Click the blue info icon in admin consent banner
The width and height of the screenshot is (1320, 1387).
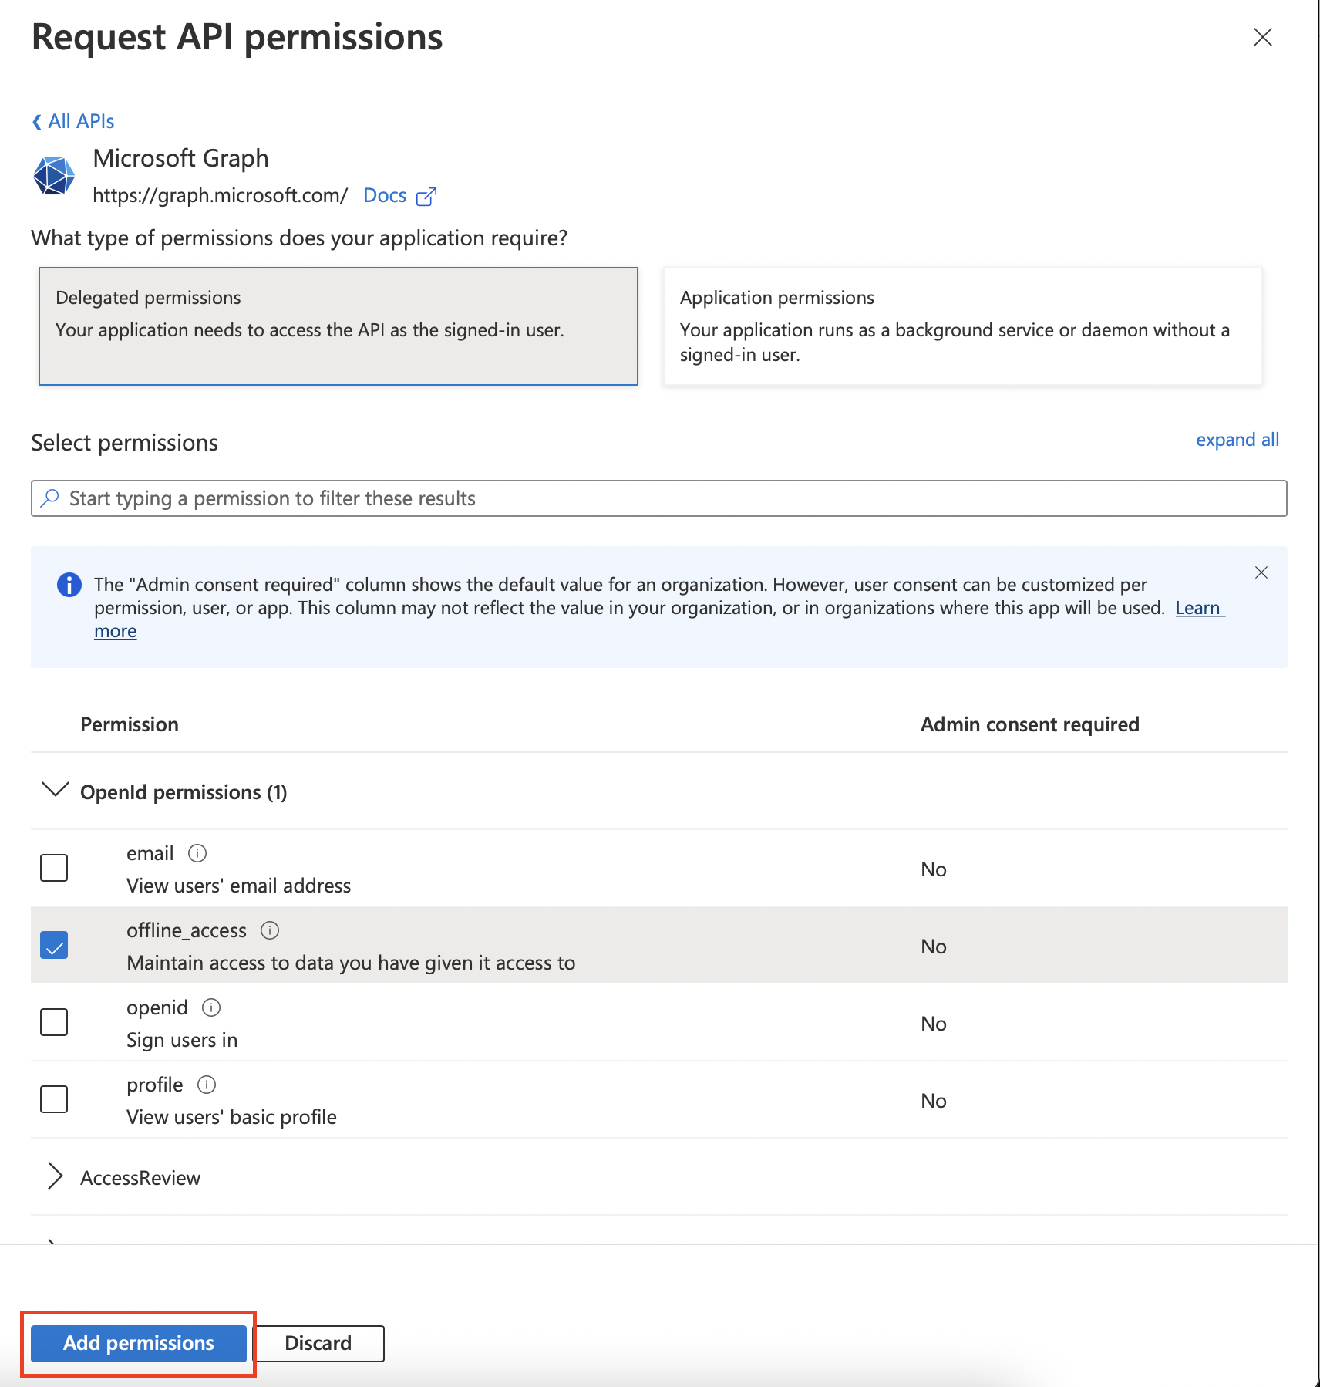(x=69, y=585)
